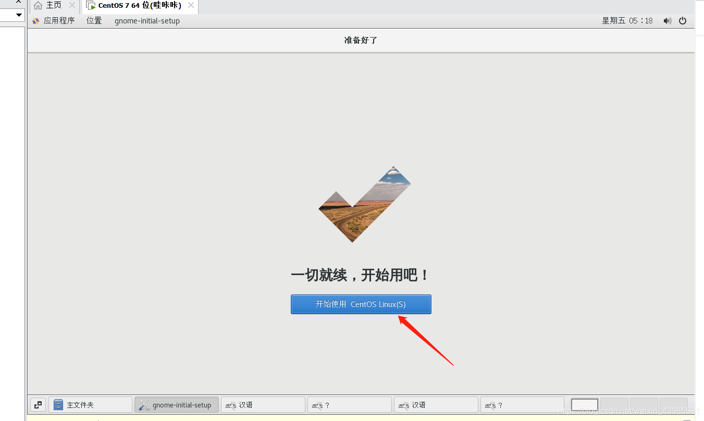Click the workspace switcher icon at bottom-left

pyautogui.click(x=38, y=405)
